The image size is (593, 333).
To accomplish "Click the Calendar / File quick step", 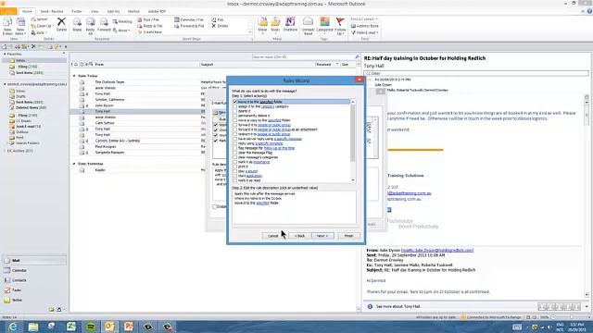I will point(189,19).
